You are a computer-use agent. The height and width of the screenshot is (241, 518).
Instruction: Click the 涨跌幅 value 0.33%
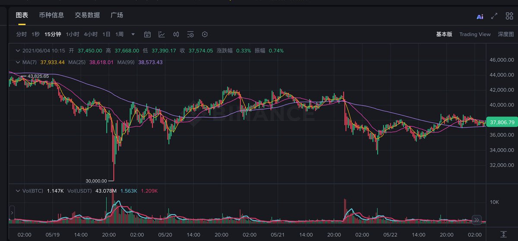pyautogui.click(x=244, y=51)
